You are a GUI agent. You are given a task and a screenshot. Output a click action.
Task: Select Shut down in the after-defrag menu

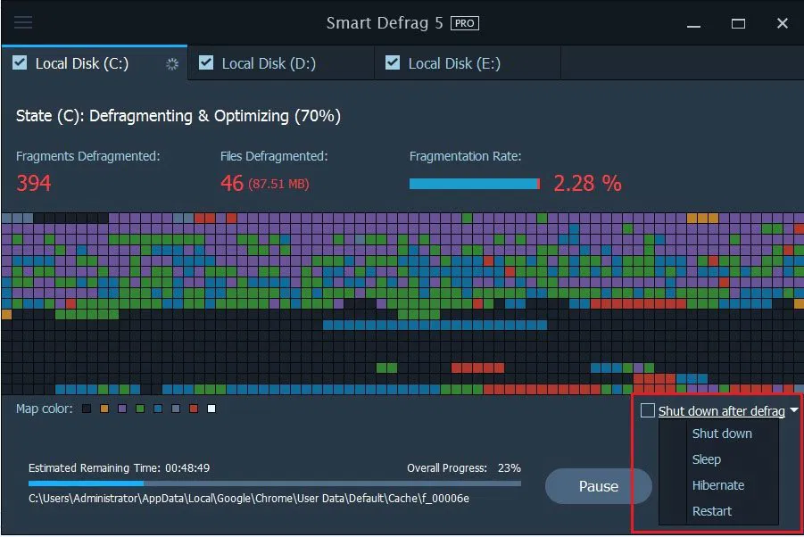click(722, 434)
